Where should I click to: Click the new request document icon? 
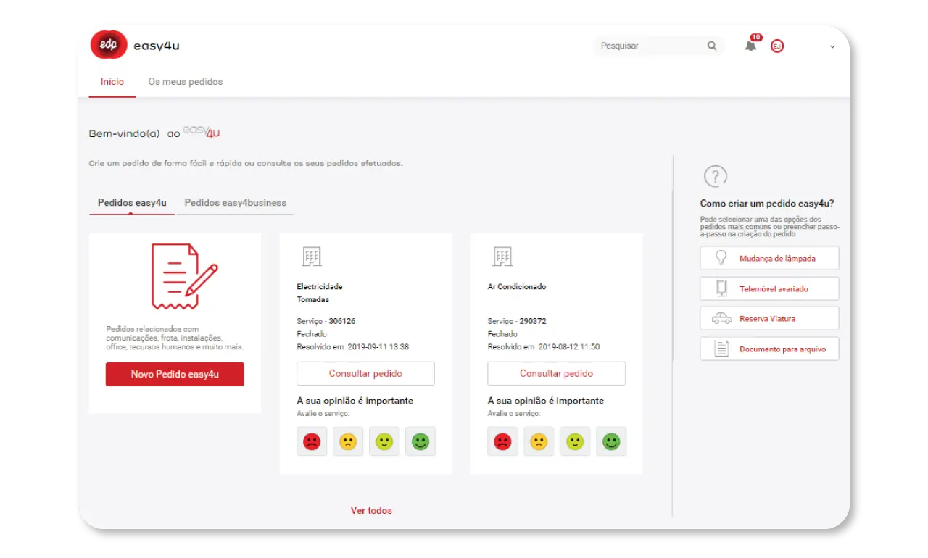(184, 276)
